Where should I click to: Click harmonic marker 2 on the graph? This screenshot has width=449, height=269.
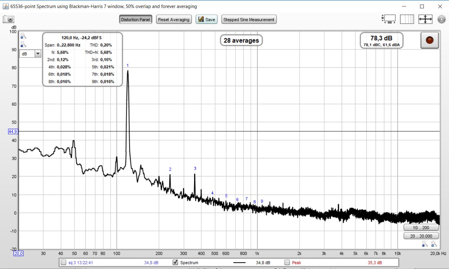coord(170,169)
